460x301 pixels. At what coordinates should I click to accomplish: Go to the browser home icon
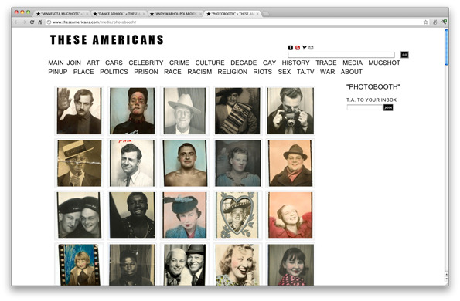coord(40,22)
